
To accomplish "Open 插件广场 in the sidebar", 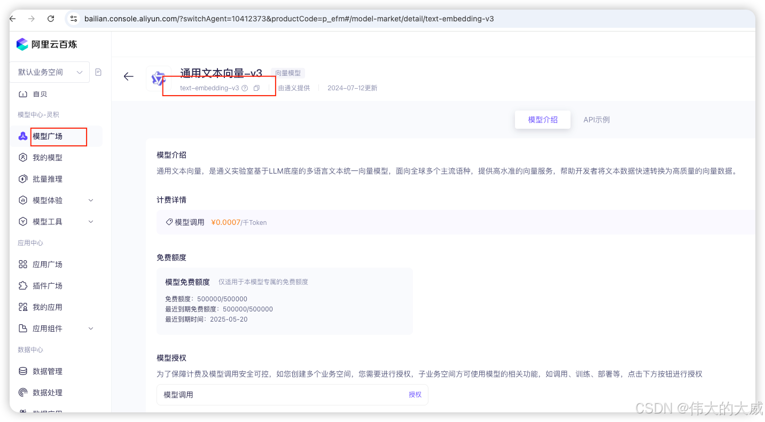I will point(48,286).
